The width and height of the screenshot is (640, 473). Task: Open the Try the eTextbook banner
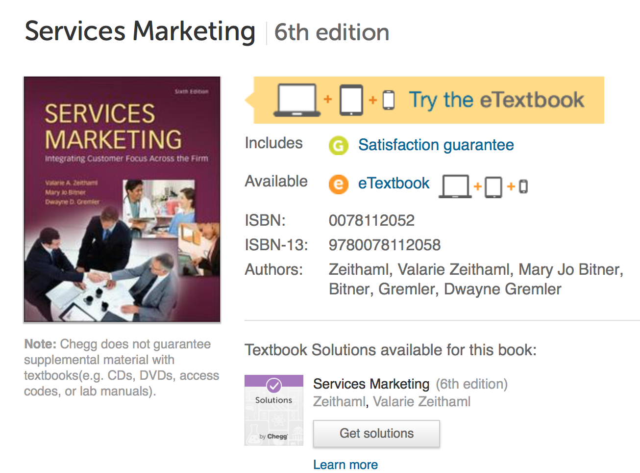[x=429, y=100]
